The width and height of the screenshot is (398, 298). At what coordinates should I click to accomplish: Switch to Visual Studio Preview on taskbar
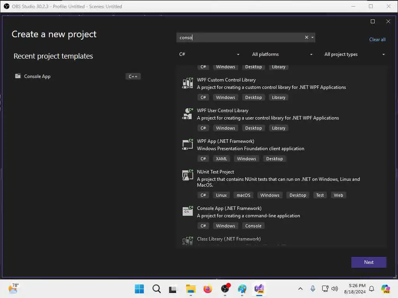pyautogui.click(x=259, y=289)
